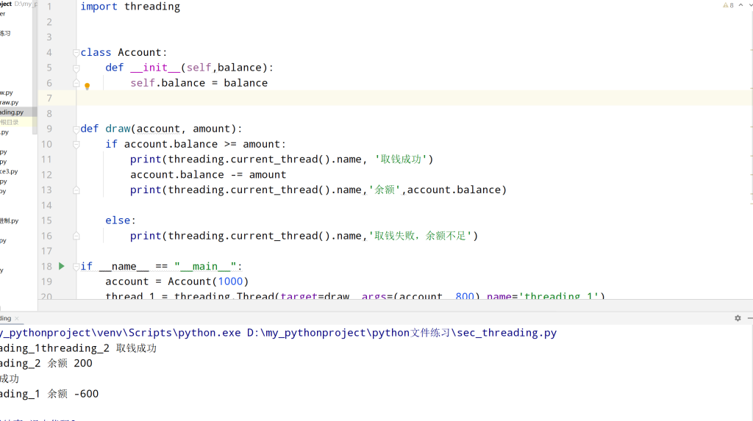
Task: Jump to previous highlighted error with up arrow
Action: (x=739, y=5)
